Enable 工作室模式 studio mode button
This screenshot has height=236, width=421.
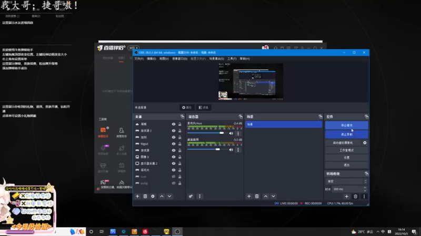click(x=346, y=150)
